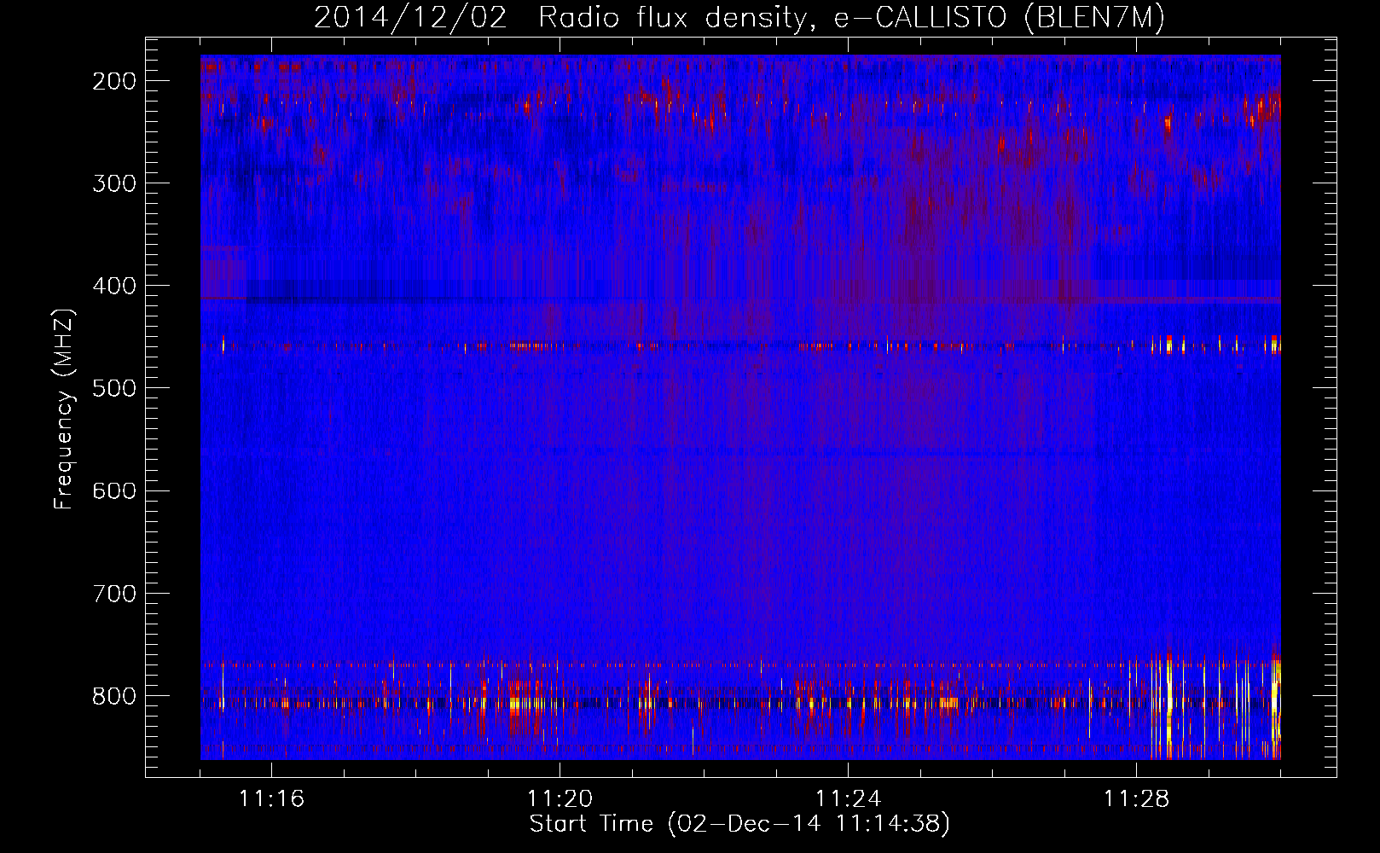This screenshot has height=853, width=1380.
Task: Click the "Frequency (MHZ)" axis label
Action: (x=65, y=409)
